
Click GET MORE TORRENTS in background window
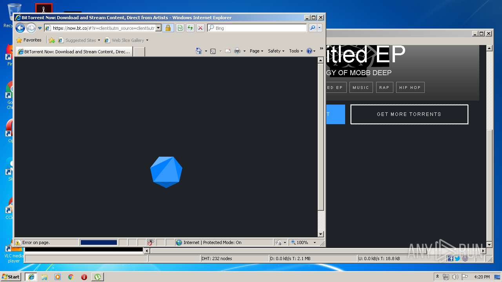point(409,114)
